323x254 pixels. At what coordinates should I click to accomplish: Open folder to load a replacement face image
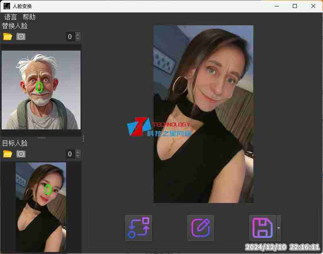(x=8, y=36)
